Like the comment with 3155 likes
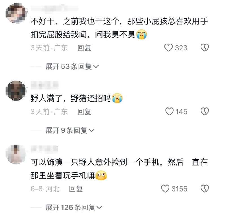Screen dimensions: 226x213 point(165,189)
